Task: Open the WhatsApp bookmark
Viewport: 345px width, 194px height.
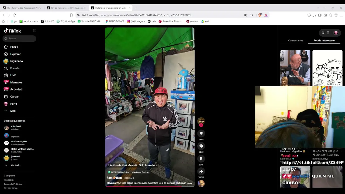Action: click(66, 21)
